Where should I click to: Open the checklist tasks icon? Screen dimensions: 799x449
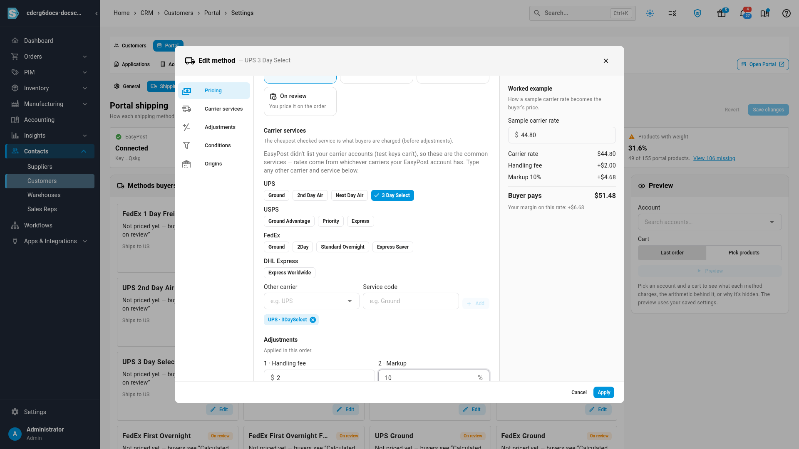[672, 13]
